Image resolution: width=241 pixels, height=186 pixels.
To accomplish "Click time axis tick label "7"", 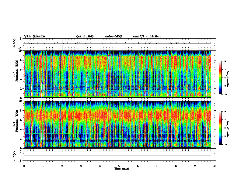I will 157,166.
